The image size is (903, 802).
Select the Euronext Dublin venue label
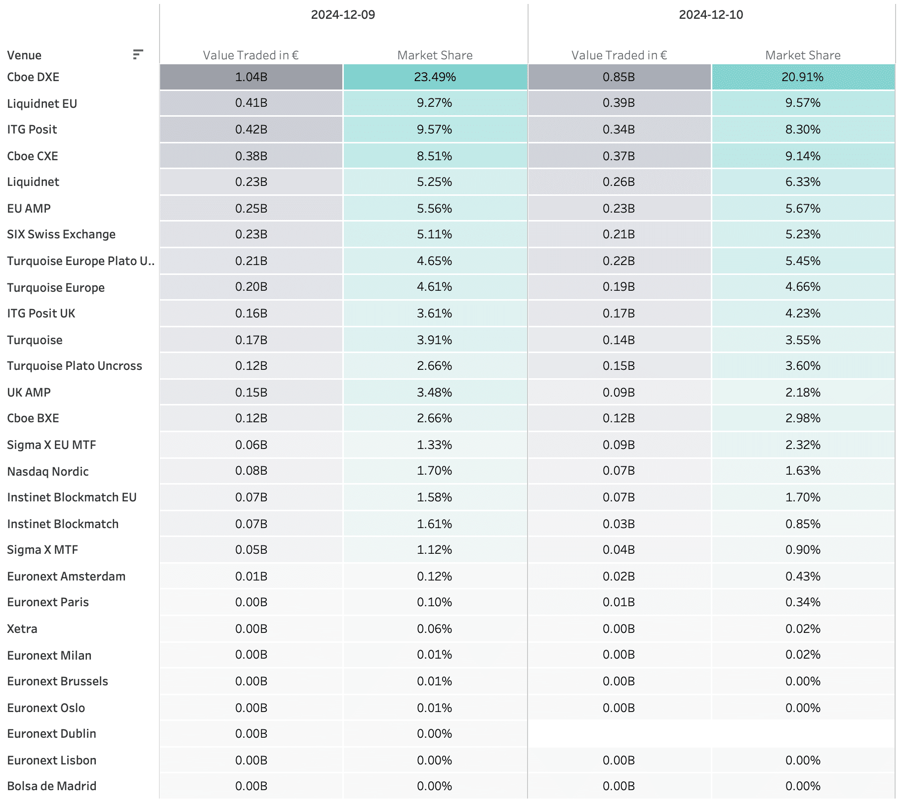[x=51, y=734]
